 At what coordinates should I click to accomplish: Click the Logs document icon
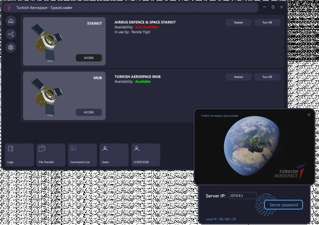point(11,148)
